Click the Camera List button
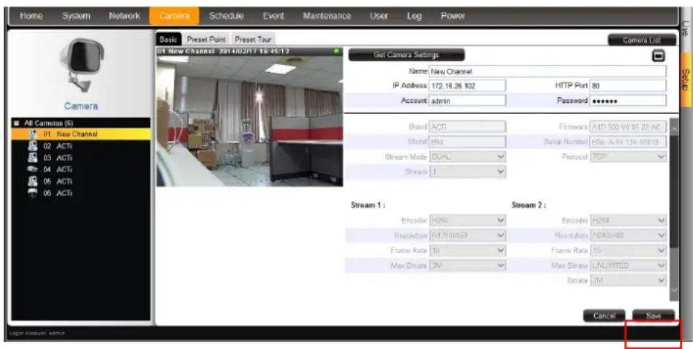Screen dimensions: 693x349 click(x=642, y=40)
